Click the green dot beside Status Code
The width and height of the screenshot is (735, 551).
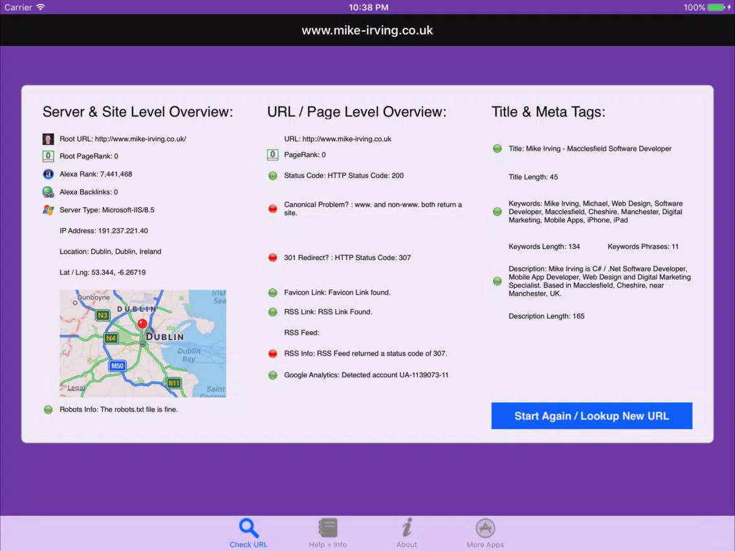click(273, 176)
